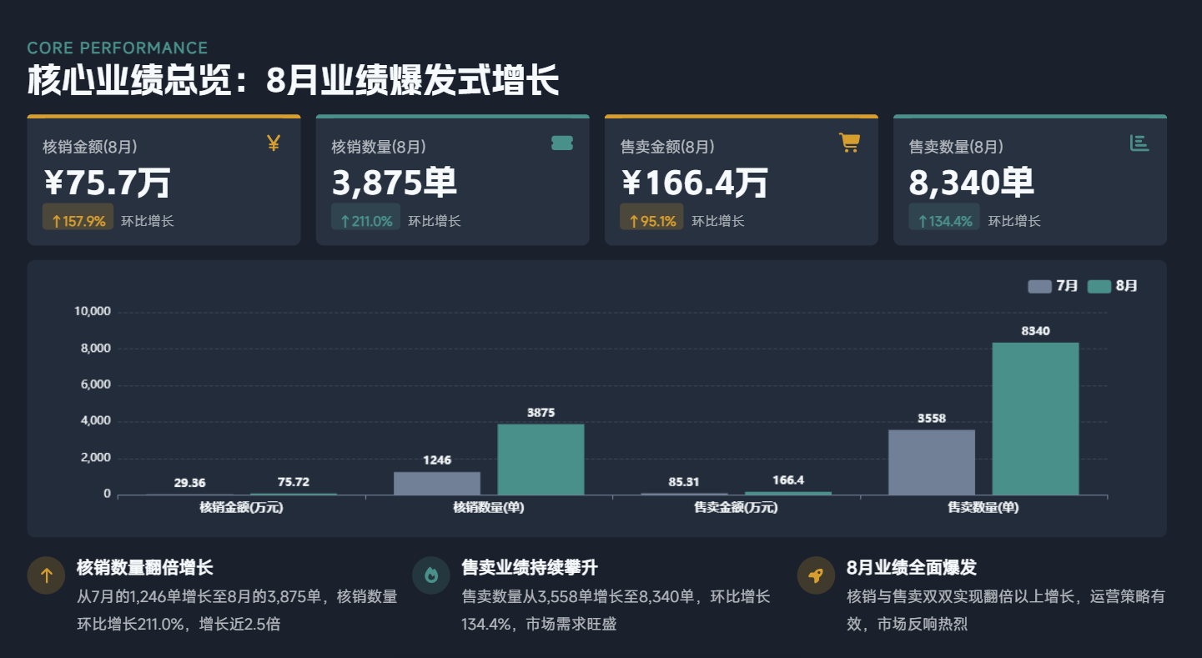1202x658 pixels.
Task: Click the 8月业绩全面爆发 heading
Action: click(912, 568)
